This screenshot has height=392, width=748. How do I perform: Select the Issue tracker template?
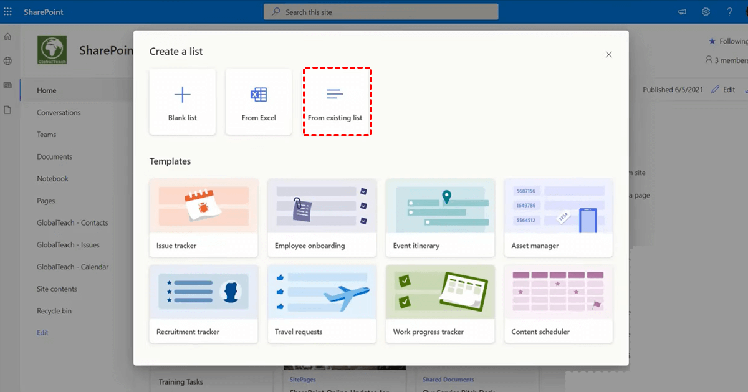tap(204, 218)
